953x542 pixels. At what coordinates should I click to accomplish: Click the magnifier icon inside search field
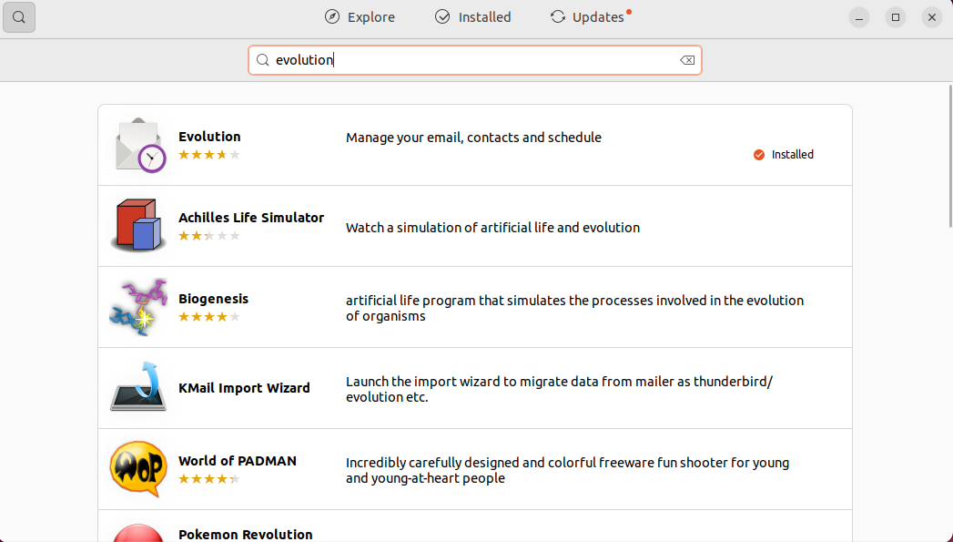point(262,59)
